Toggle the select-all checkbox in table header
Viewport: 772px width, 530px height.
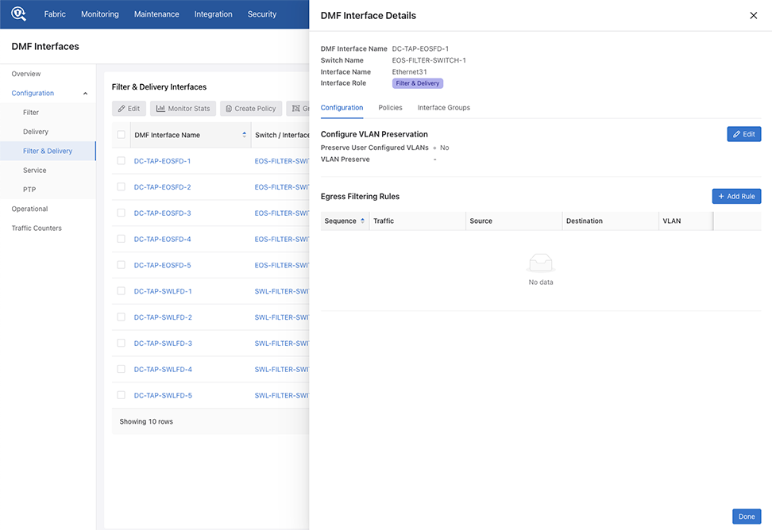[x=122, y=135]
